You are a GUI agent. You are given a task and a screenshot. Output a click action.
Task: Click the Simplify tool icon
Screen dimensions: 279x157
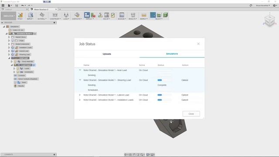click(x=30, y=15)
